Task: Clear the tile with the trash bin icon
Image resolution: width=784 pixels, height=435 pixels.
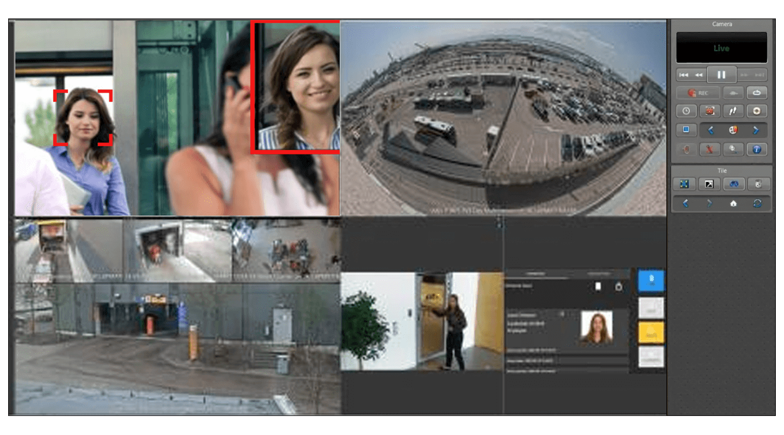Action: (x=758, y=184)
